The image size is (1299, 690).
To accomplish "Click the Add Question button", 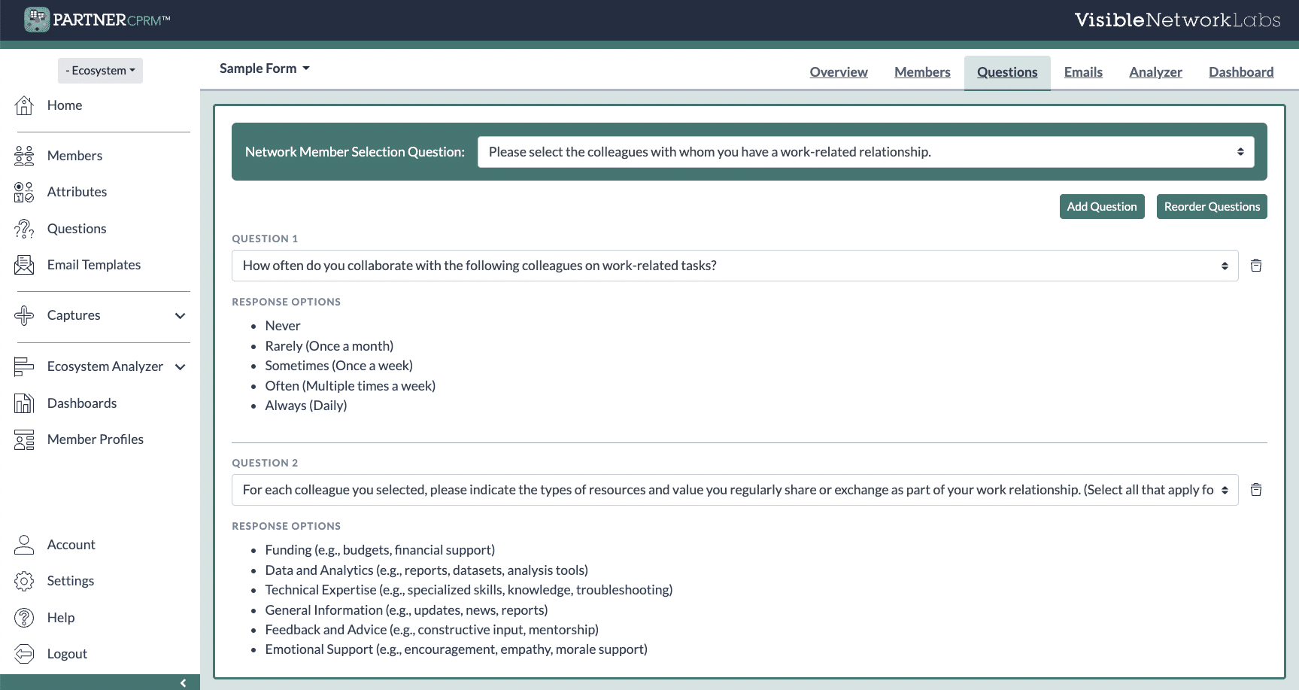I will [1102, 207].
